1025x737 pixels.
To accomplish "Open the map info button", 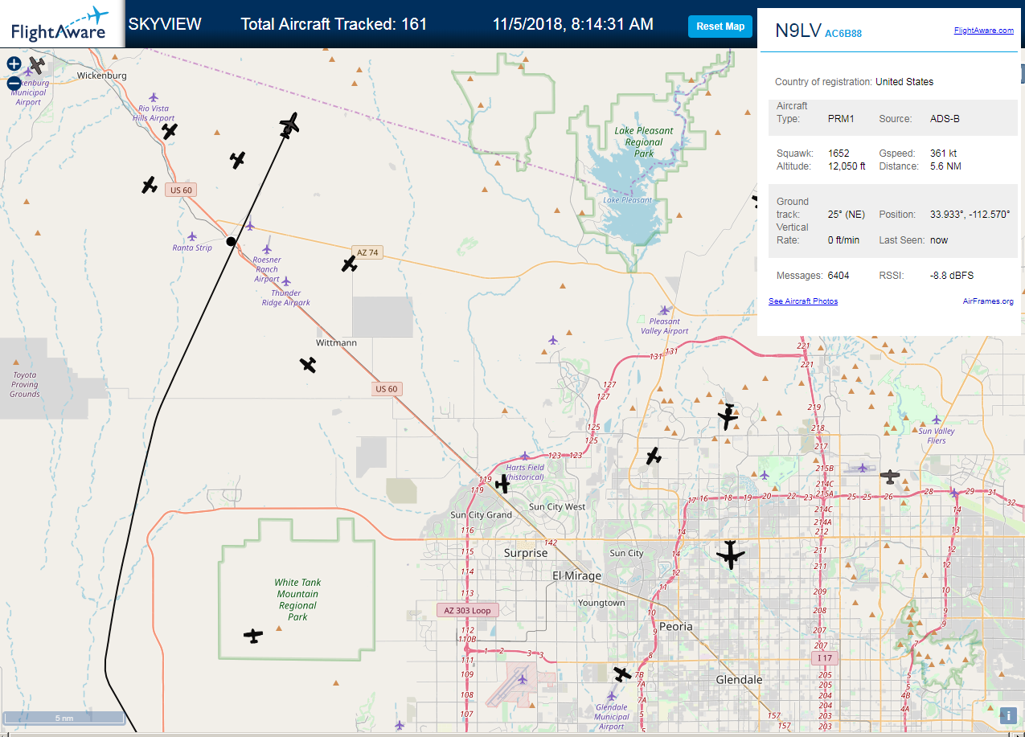I will [1008, 715].
